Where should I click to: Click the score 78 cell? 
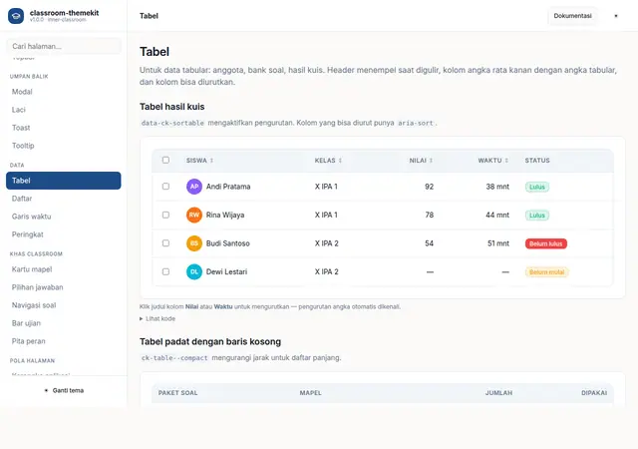(x=430, y=216)
